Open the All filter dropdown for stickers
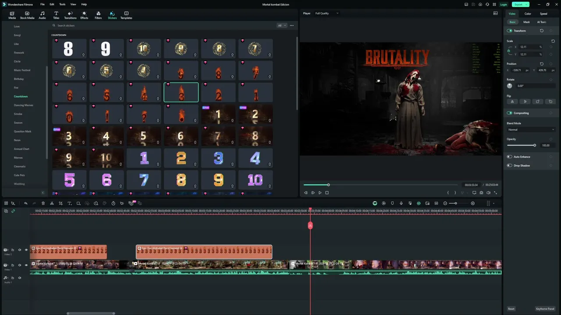The width and height of the screenshot is (561, 315). click(x=282, y=25)
